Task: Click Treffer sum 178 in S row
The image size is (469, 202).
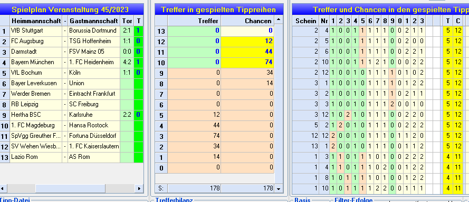Action: point(195,188)
